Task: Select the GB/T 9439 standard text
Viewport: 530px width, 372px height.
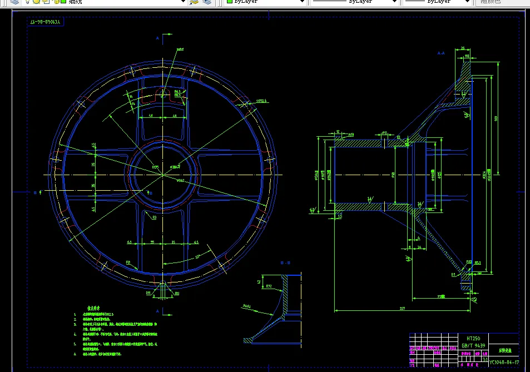Action: point(473,346)
